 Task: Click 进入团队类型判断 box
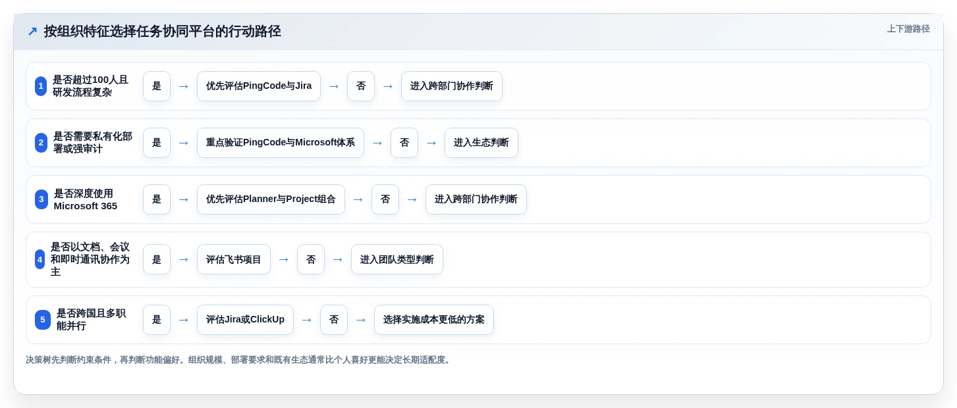397,259
